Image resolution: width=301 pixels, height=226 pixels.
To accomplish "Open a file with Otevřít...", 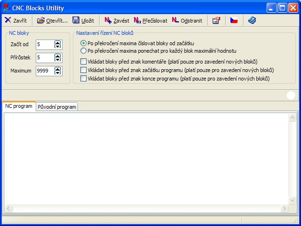I will [x=52, y=20].
